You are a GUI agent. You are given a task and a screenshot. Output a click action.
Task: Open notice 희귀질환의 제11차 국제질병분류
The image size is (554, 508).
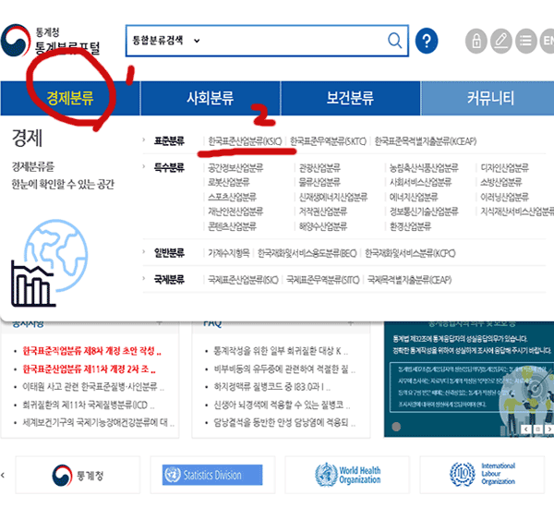click(x=89, y=405)
